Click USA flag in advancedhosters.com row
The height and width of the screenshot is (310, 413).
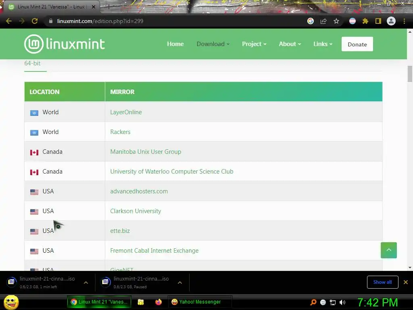[x=34, y=192]
